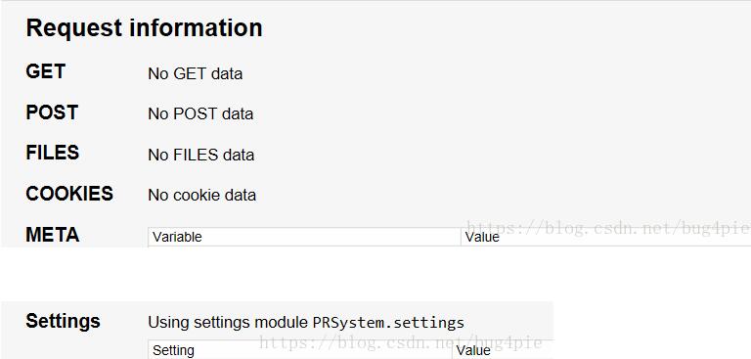751x359 pixels.
Task: Click the Using settings module text
Action: click(x=230, y=322)
